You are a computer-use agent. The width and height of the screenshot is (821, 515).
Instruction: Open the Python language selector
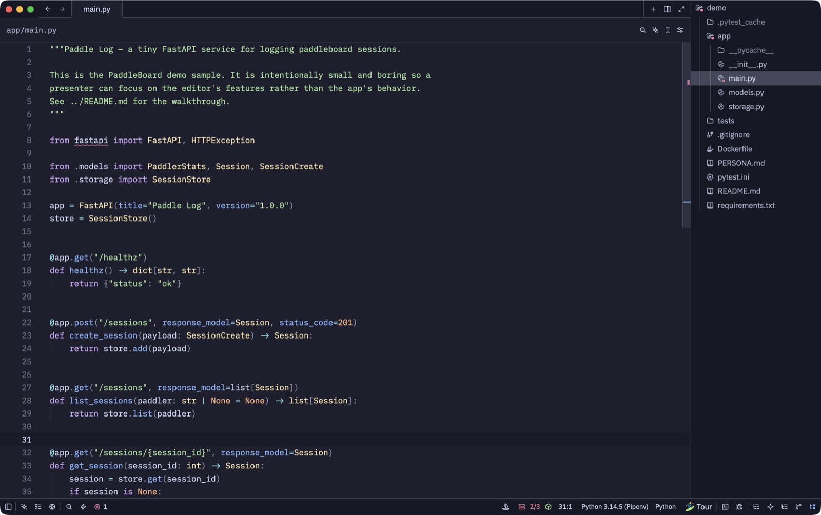pos(666,507)
